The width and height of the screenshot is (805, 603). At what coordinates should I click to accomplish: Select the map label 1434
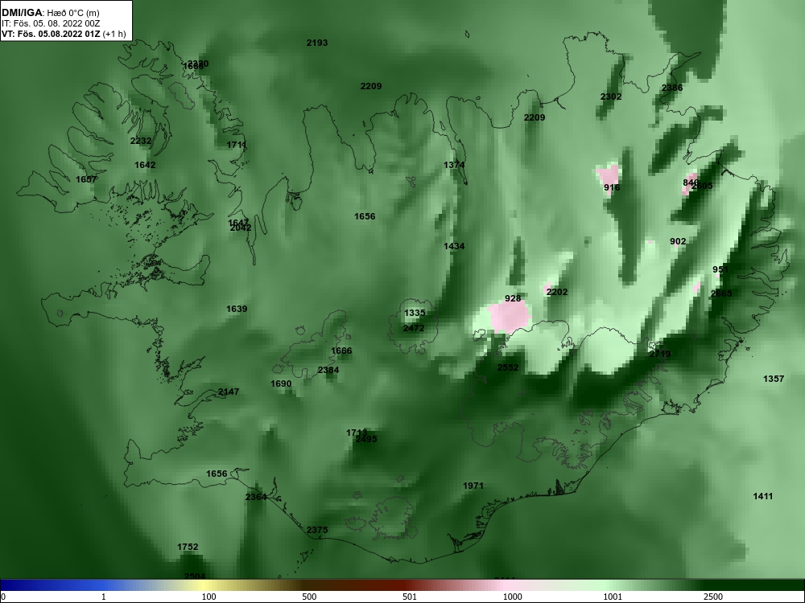tap(454, 246)
